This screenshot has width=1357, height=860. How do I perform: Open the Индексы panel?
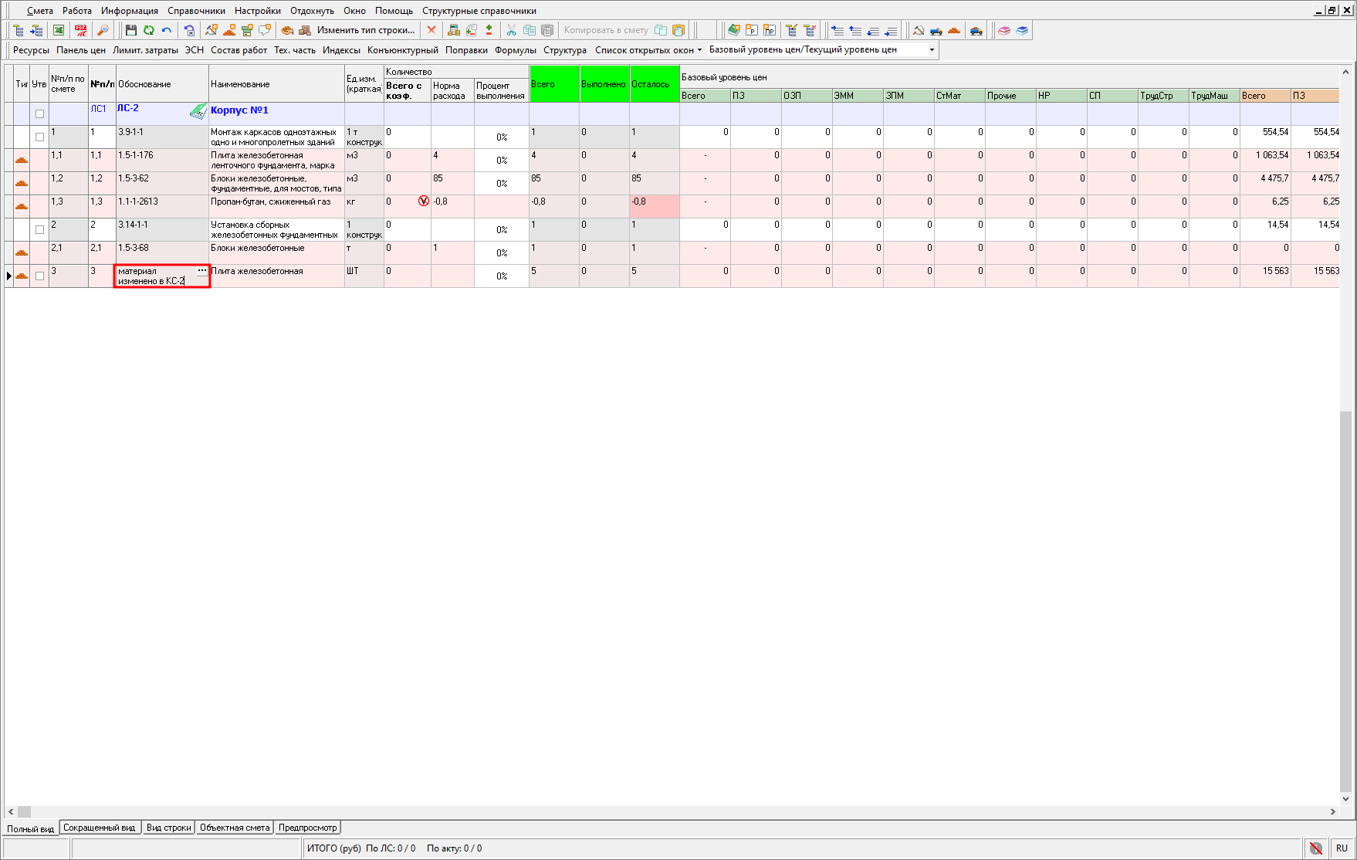pos(341,49)
